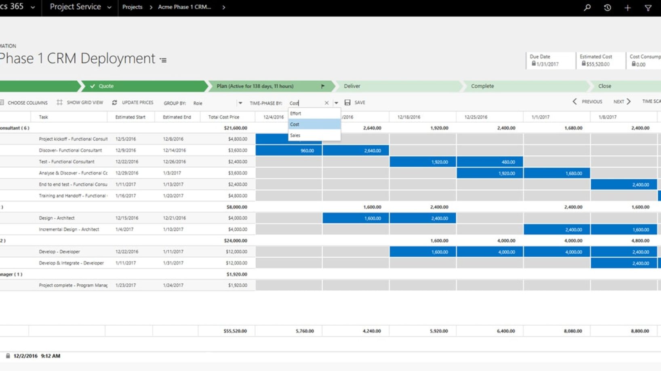Select Training and Handoff - Functional task
The image size is (661, 371).
[x=73, y=196]
